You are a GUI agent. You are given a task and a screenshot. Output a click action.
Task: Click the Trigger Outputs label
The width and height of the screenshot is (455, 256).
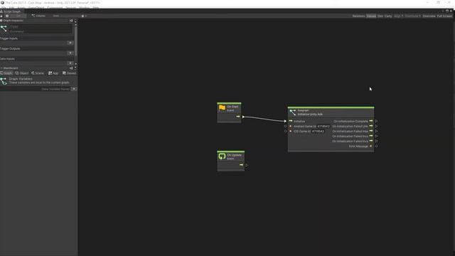point(10,48)
